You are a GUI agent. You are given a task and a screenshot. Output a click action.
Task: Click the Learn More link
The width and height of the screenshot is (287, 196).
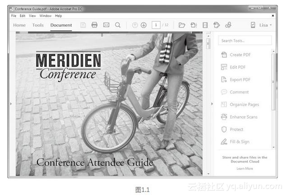(245, 168)
